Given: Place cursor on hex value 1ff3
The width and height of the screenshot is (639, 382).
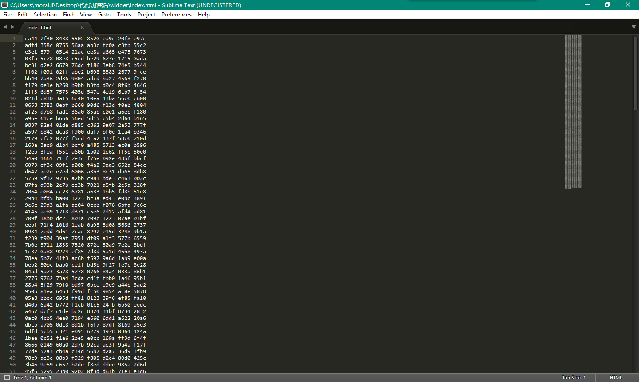Looking at the screenshot, I should click(x=31, y=92).
